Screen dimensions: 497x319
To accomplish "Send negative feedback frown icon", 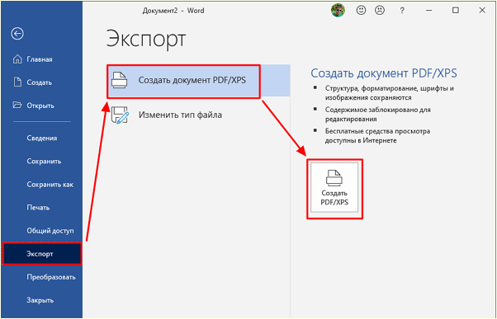I will point(380,11).
